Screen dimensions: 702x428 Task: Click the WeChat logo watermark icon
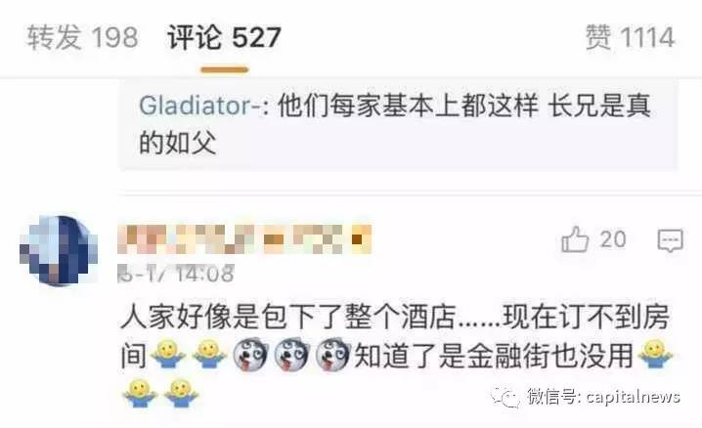point(505,397)
